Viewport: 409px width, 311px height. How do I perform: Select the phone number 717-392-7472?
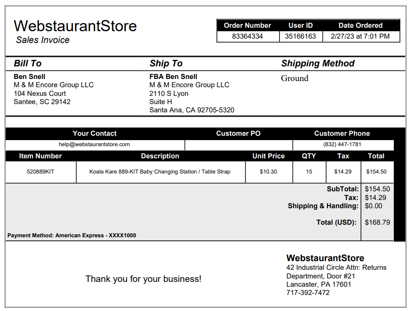(308, 293)
